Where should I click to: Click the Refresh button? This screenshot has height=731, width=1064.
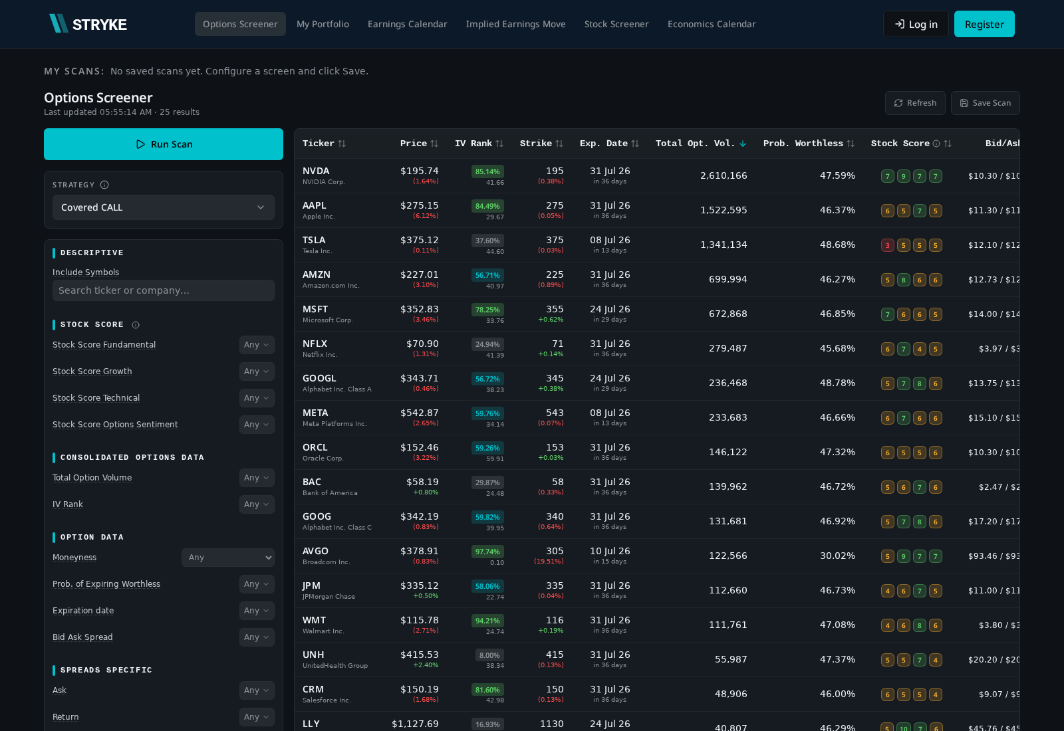915,103
